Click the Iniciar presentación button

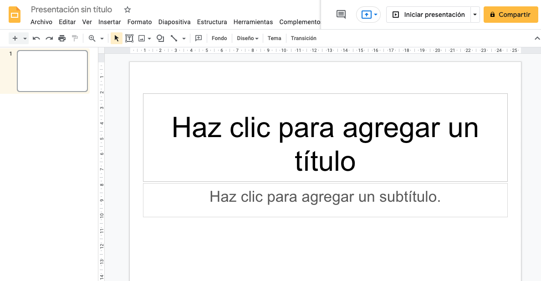click(x=428, y=14)
